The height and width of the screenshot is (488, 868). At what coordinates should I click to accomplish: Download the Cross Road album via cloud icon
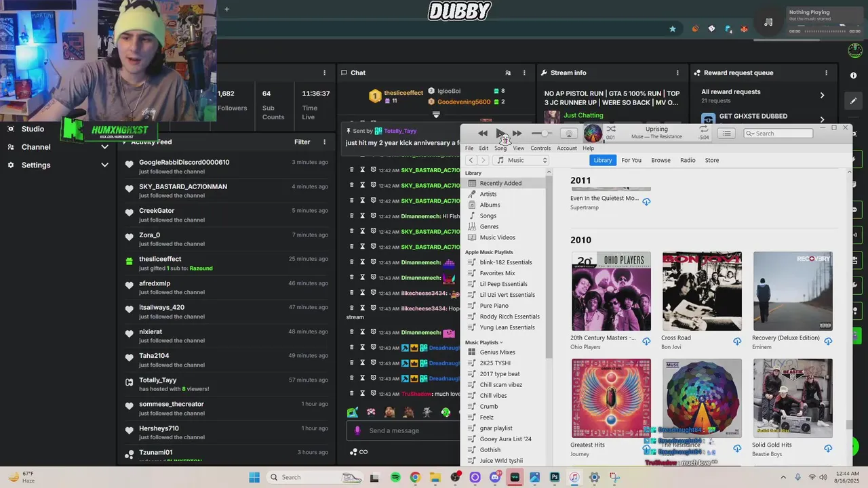coord(737,342)
